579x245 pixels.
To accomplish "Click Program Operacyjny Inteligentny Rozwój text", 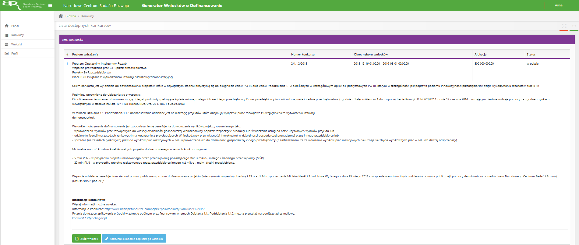I will [x=100, y=64].
